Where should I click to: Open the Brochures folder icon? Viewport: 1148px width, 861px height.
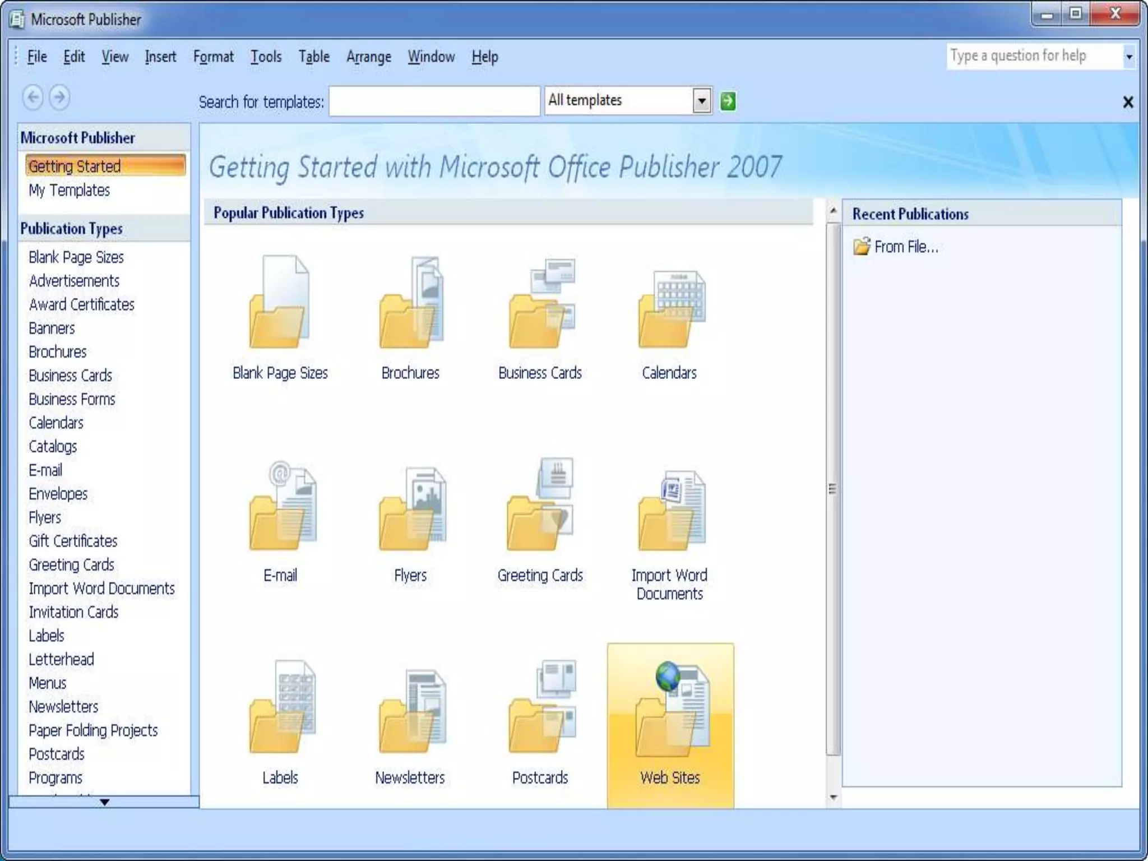pyautogui.click(x=411, y=304)
